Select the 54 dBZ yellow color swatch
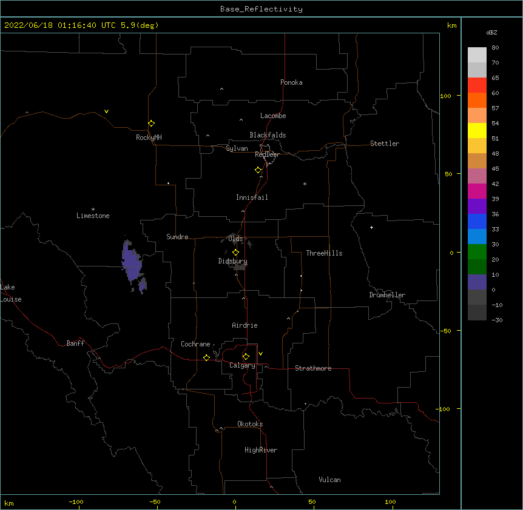This screenshot has height=510, width=523. [x=477, y=130]
